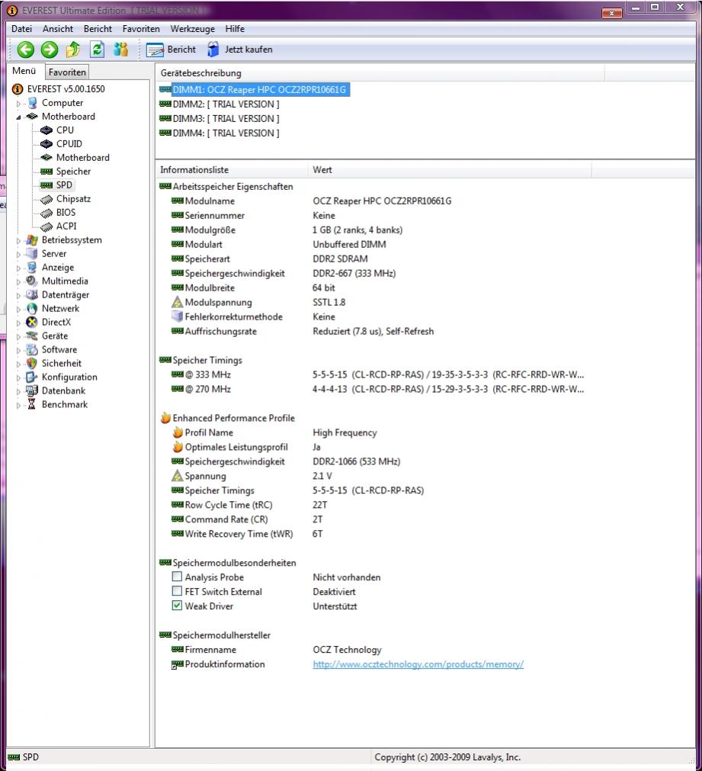Go forward with the green right arrow
The height and width of the screenshot is (771, 702).
(49, 50)
